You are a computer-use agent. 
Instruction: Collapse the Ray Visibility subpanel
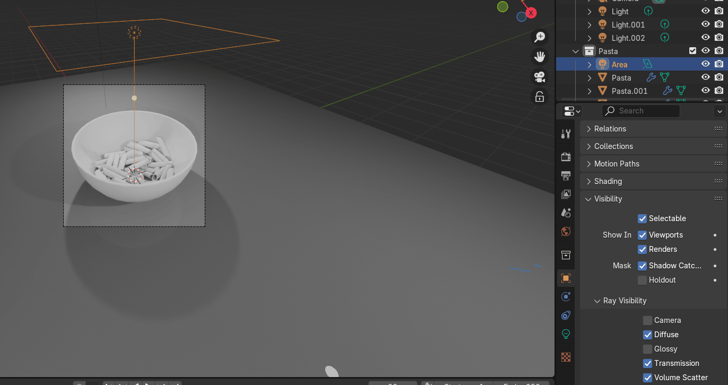[597, 301]
